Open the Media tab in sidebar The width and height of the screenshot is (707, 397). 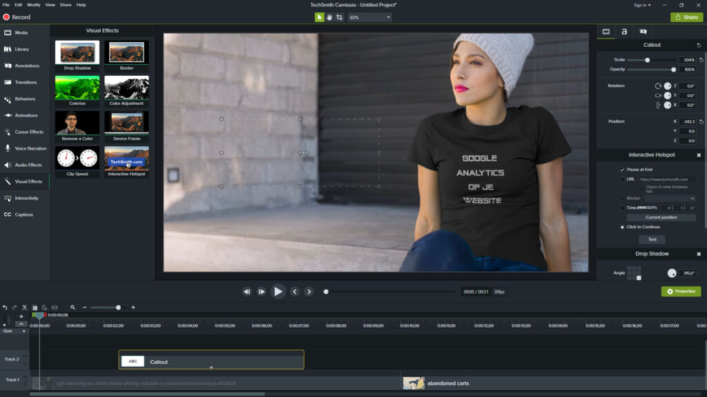coord(21,33)
